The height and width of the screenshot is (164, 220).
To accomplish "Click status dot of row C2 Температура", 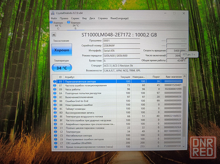I will [x=55, y=132].
